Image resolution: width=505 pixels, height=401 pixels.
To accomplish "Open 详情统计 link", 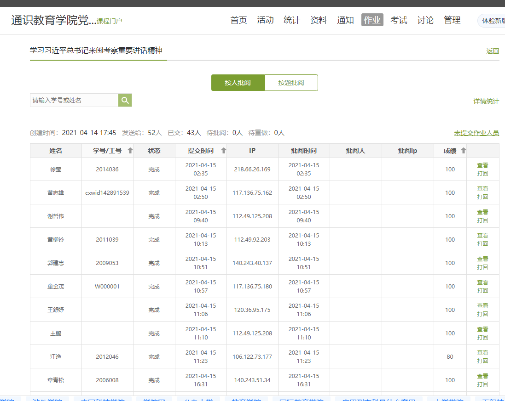I will [x=486, y=101].
